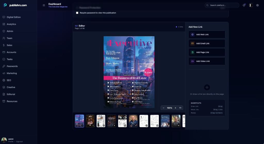Toggle the hamburger sidebar menu icon
Screen dimensions: 264x144
pyautogui.click(x=44, y=5)
